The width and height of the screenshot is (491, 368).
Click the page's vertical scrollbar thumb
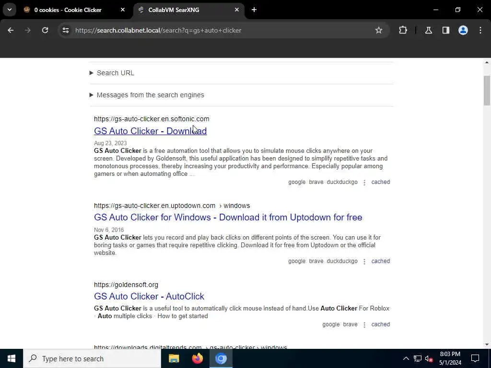click(x=487, y=91)
